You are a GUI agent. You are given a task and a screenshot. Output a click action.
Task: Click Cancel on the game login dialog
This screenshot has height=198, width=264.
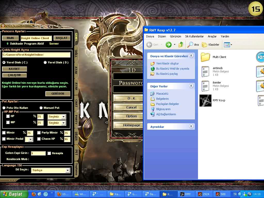tap(128, 107)
